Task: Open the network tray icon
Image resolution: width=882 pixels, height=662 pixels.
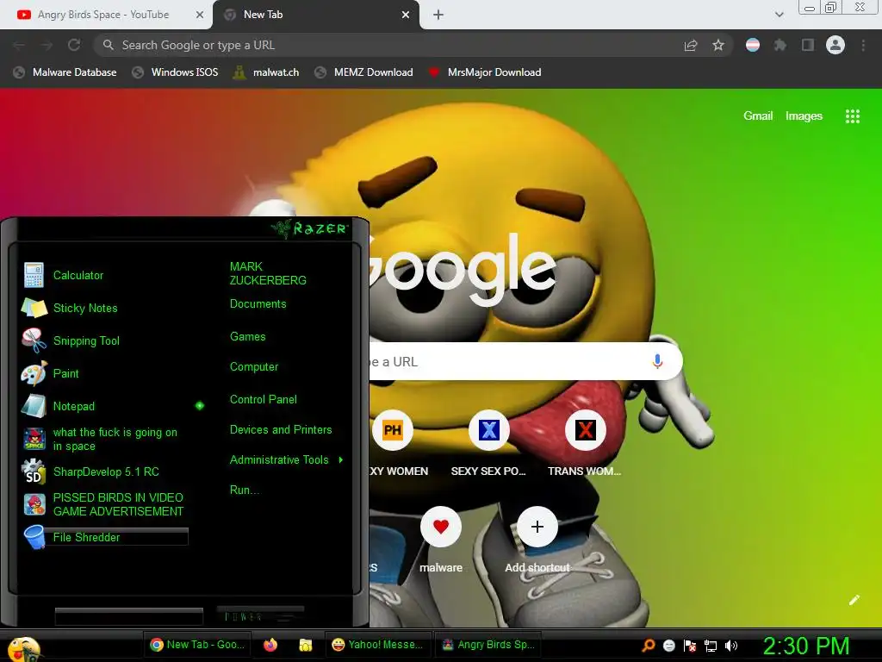Action: point(711,646)
